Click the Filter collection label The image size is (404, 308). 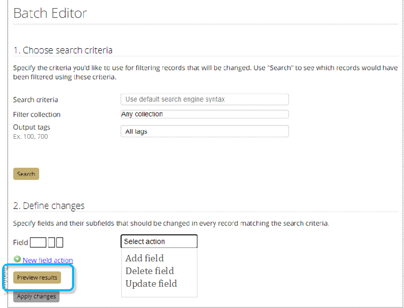click(x=37, y=114)
